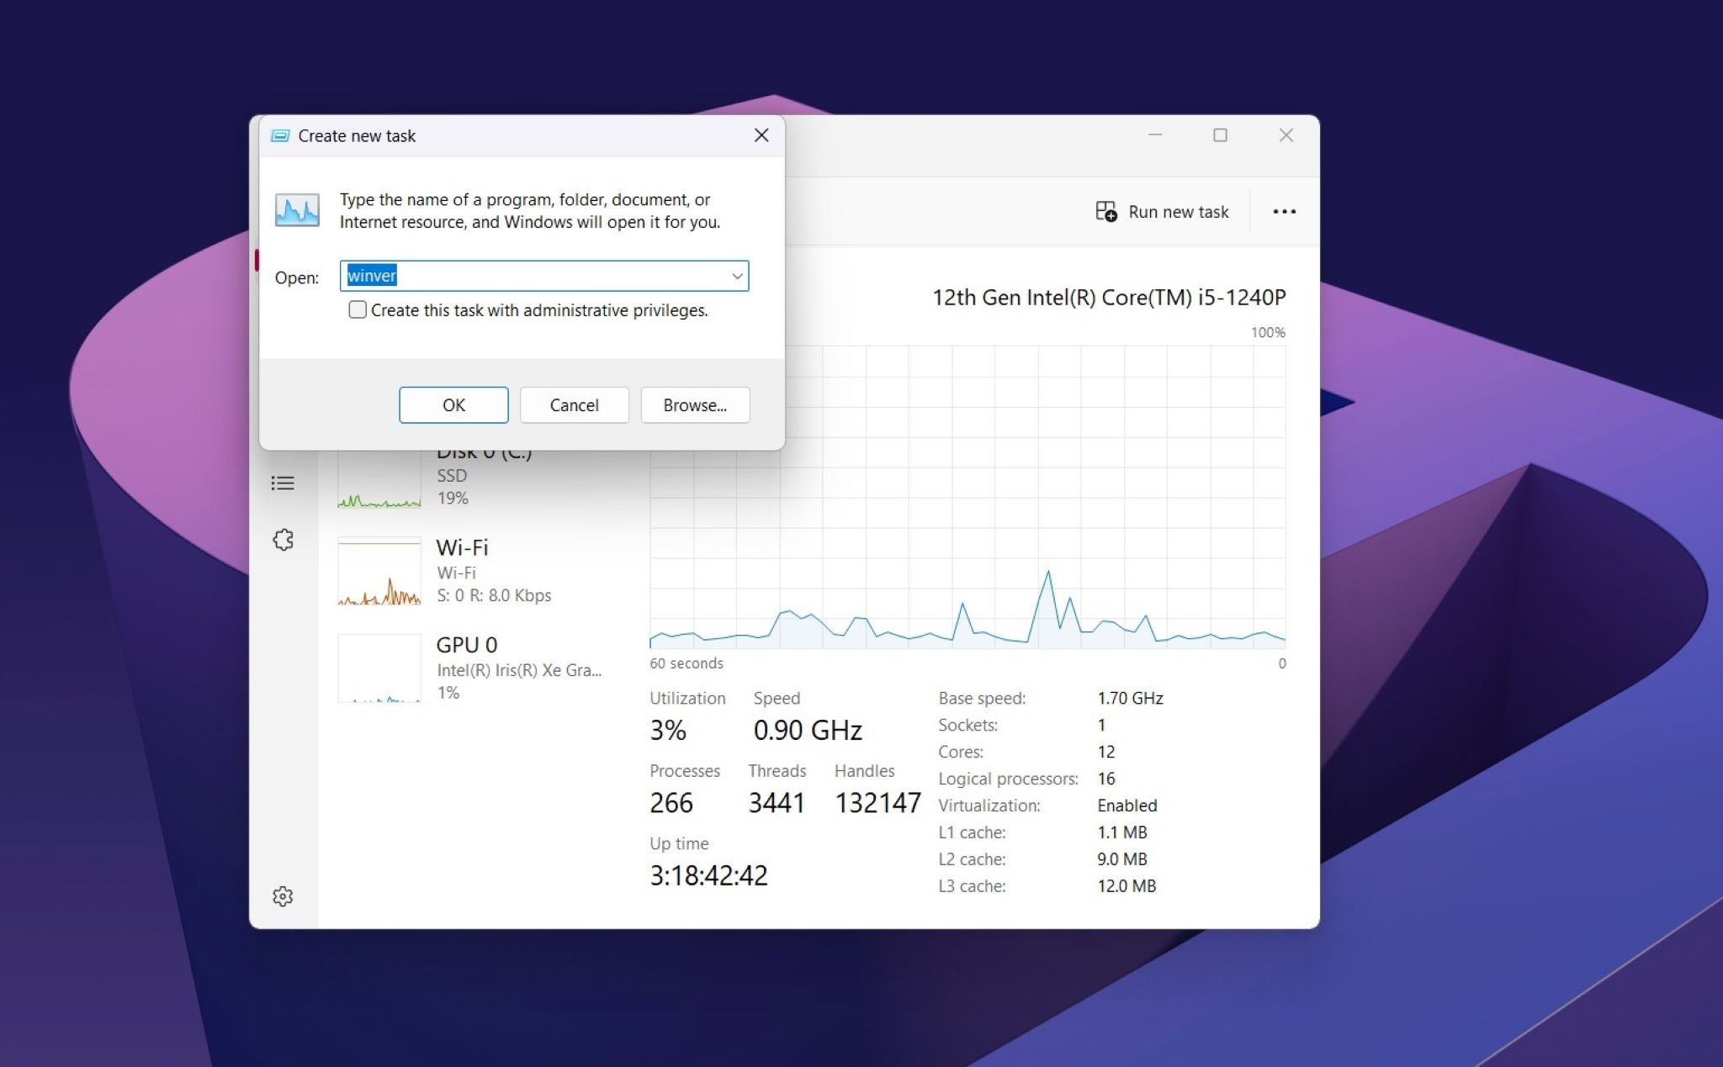Click the performance graph icon beside dialog text
This screenshot has height=1067, width=1723.
pos(295,209)
